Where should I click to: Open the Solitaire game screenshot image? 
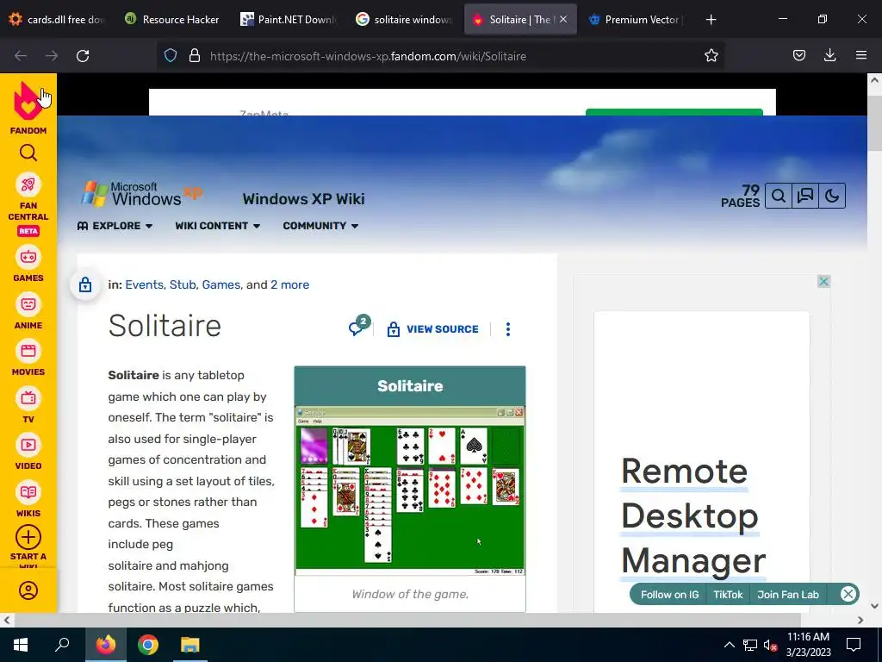pyautogui.click(x=409, y=490)
